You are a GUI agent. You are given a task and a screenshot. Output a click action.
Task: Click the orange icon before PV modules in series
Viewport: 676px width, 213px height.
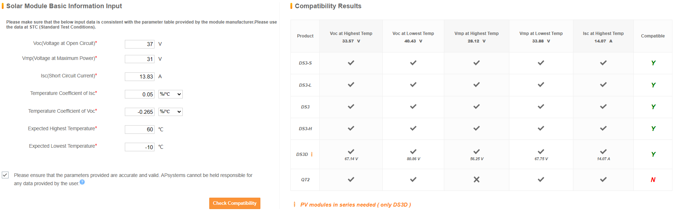pos(294,204)
